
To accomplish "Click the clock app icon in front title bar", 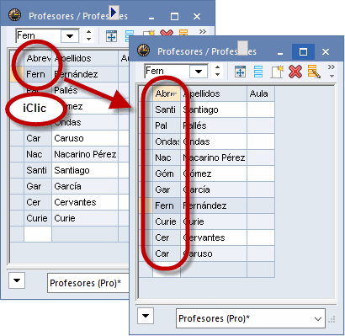I will (144, 51).
